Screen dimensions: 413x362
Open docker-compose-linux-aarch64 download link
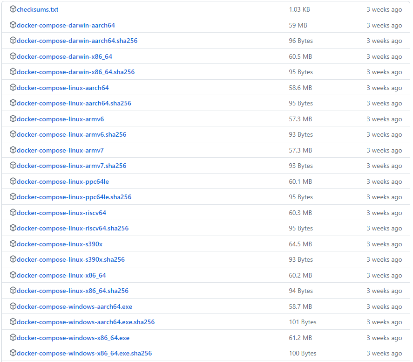pos(62,88)
